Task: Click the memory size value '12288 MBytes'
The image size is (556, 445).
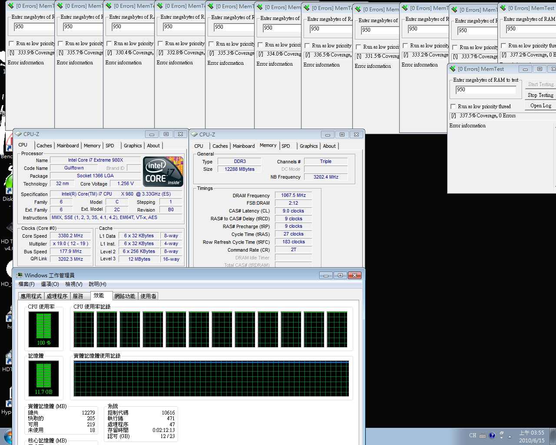Action: (239, 169)
